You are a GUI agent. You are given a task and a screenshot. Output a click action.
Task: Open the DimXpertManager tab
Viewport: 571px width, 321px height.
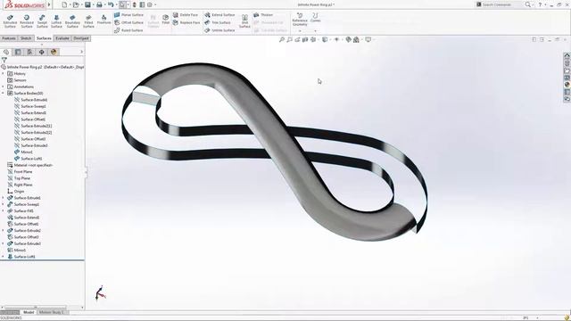pos(42,52)
